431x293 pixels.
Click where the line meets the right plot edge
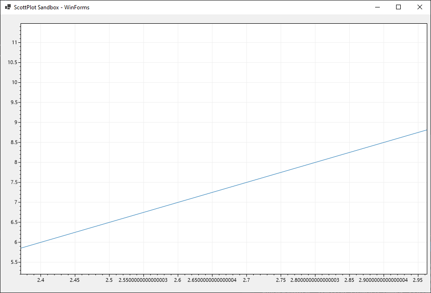point(426,130)
